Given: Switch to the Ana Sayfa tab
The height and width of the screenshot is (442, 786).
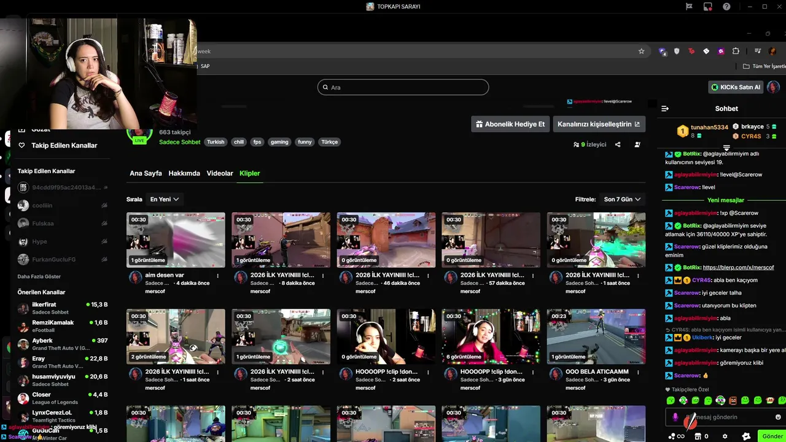Looking at the screenshot, I should pyautogui.click(x=146, y=173).
